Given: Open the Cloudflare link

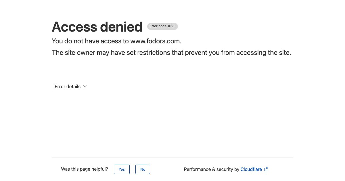Looking at the screenshot, I should (251, 169).
